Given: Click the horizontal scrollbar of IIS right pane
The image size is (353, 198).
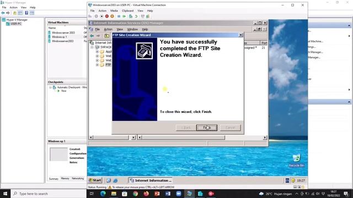Looking at the screenshot, I should [183, 137].
